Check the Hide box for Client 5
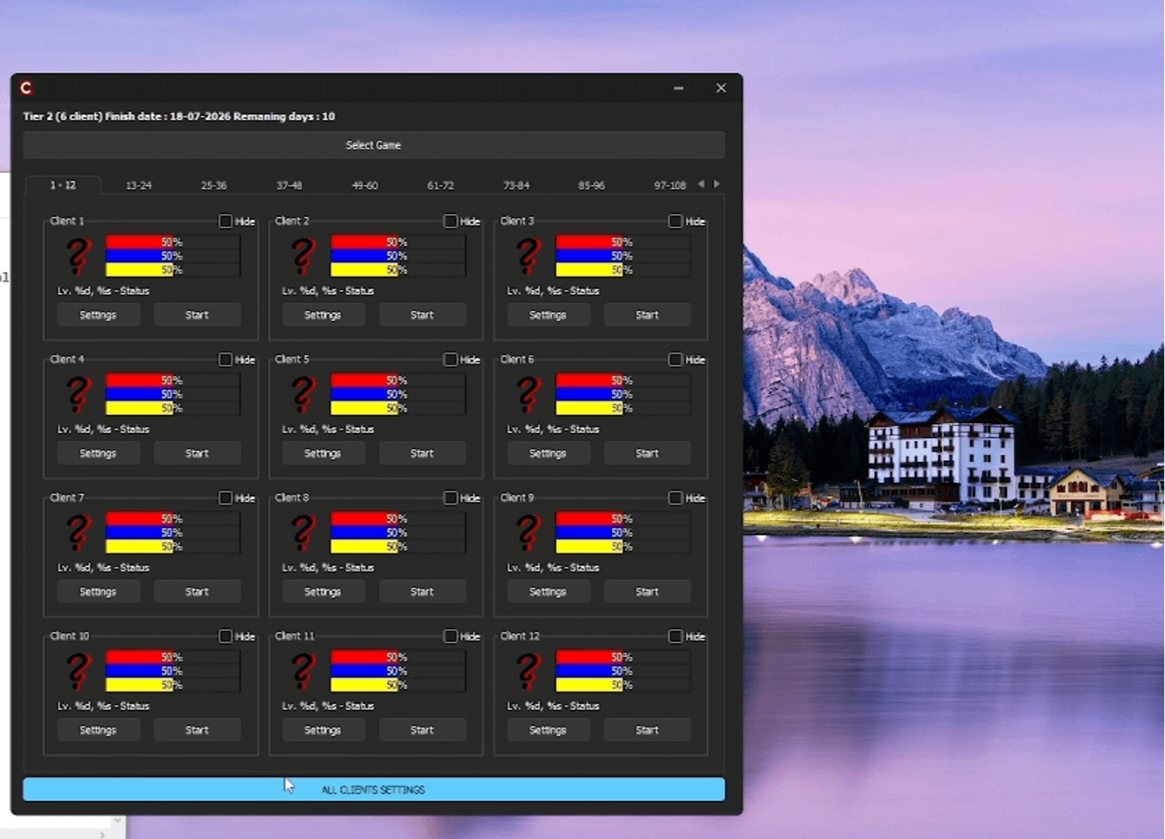This screenshot has height=839, width=1165. click(x=450, y=359)
